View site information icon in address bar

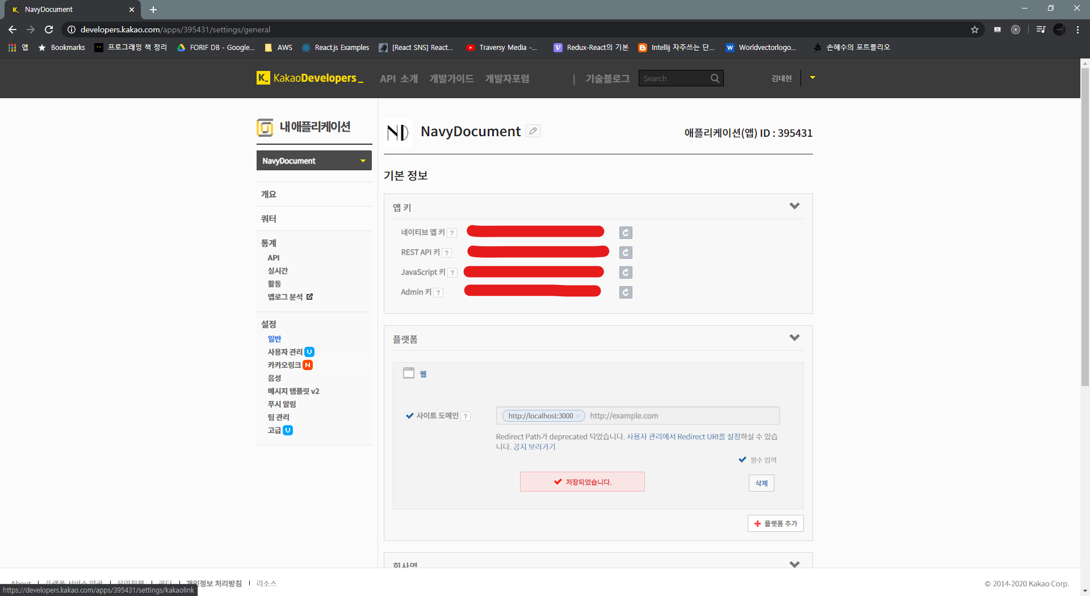(x=72, y=30)
